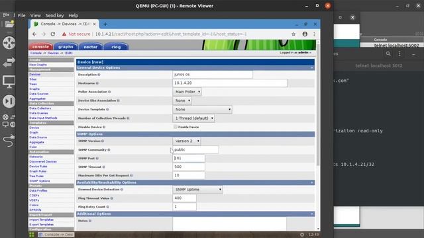
Task: Switch to the graphs tab in Cacti
Action: 66,47
